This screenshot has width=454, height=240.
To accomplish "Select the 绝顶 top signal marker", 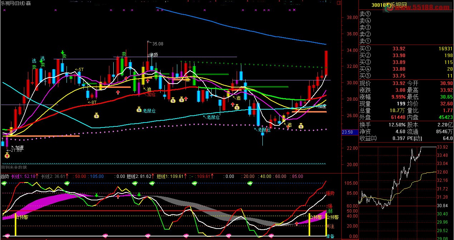I will coord(154,55).
